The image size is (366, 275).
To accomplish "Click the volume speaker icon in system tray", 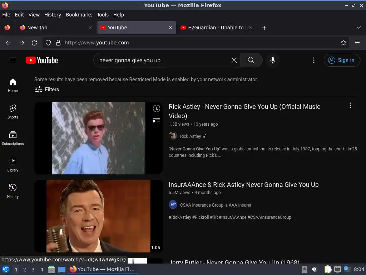I will point(315,269).
